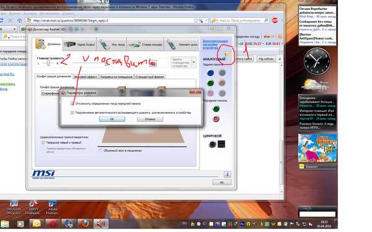Click the Realtek speaker icon in taskbar
Viewport: 372px width, 232px height.
point(100,223)
